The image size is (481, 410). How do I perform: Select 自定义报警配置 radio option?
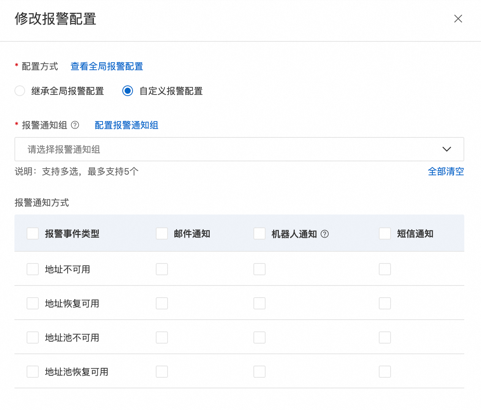128,91
